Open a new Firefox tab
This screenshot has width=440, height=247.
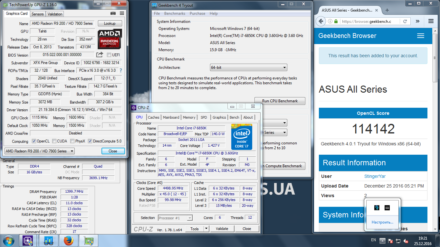[x=387, y=10]
